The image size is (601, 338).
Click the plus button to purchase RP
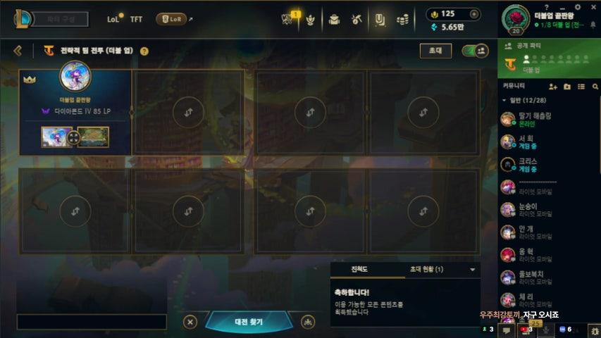[x=473, y=14]
